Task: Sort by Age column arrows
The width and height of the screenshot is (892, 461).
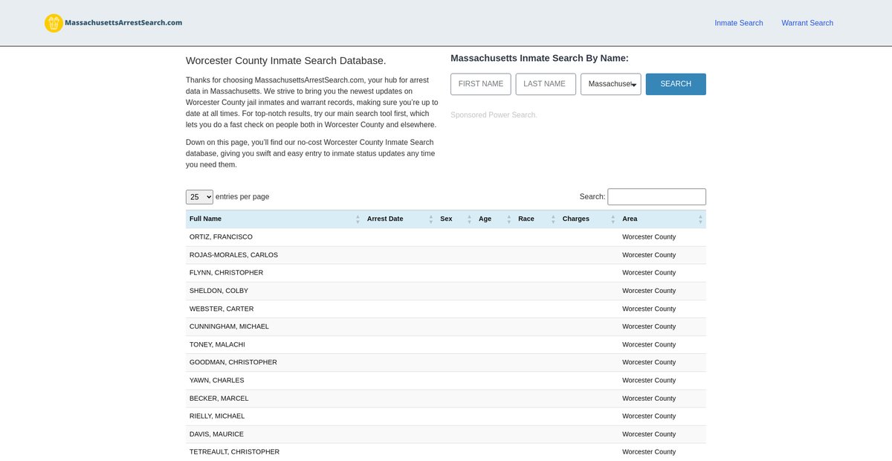Action: (x=508, y=219)
